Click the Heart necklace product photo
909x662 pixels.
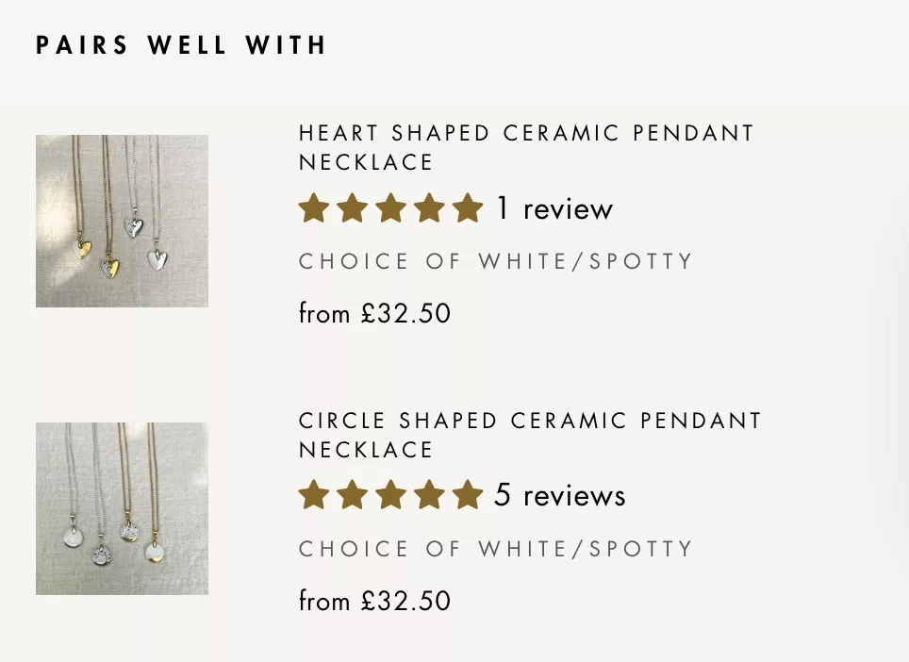[x=122, y=221]
